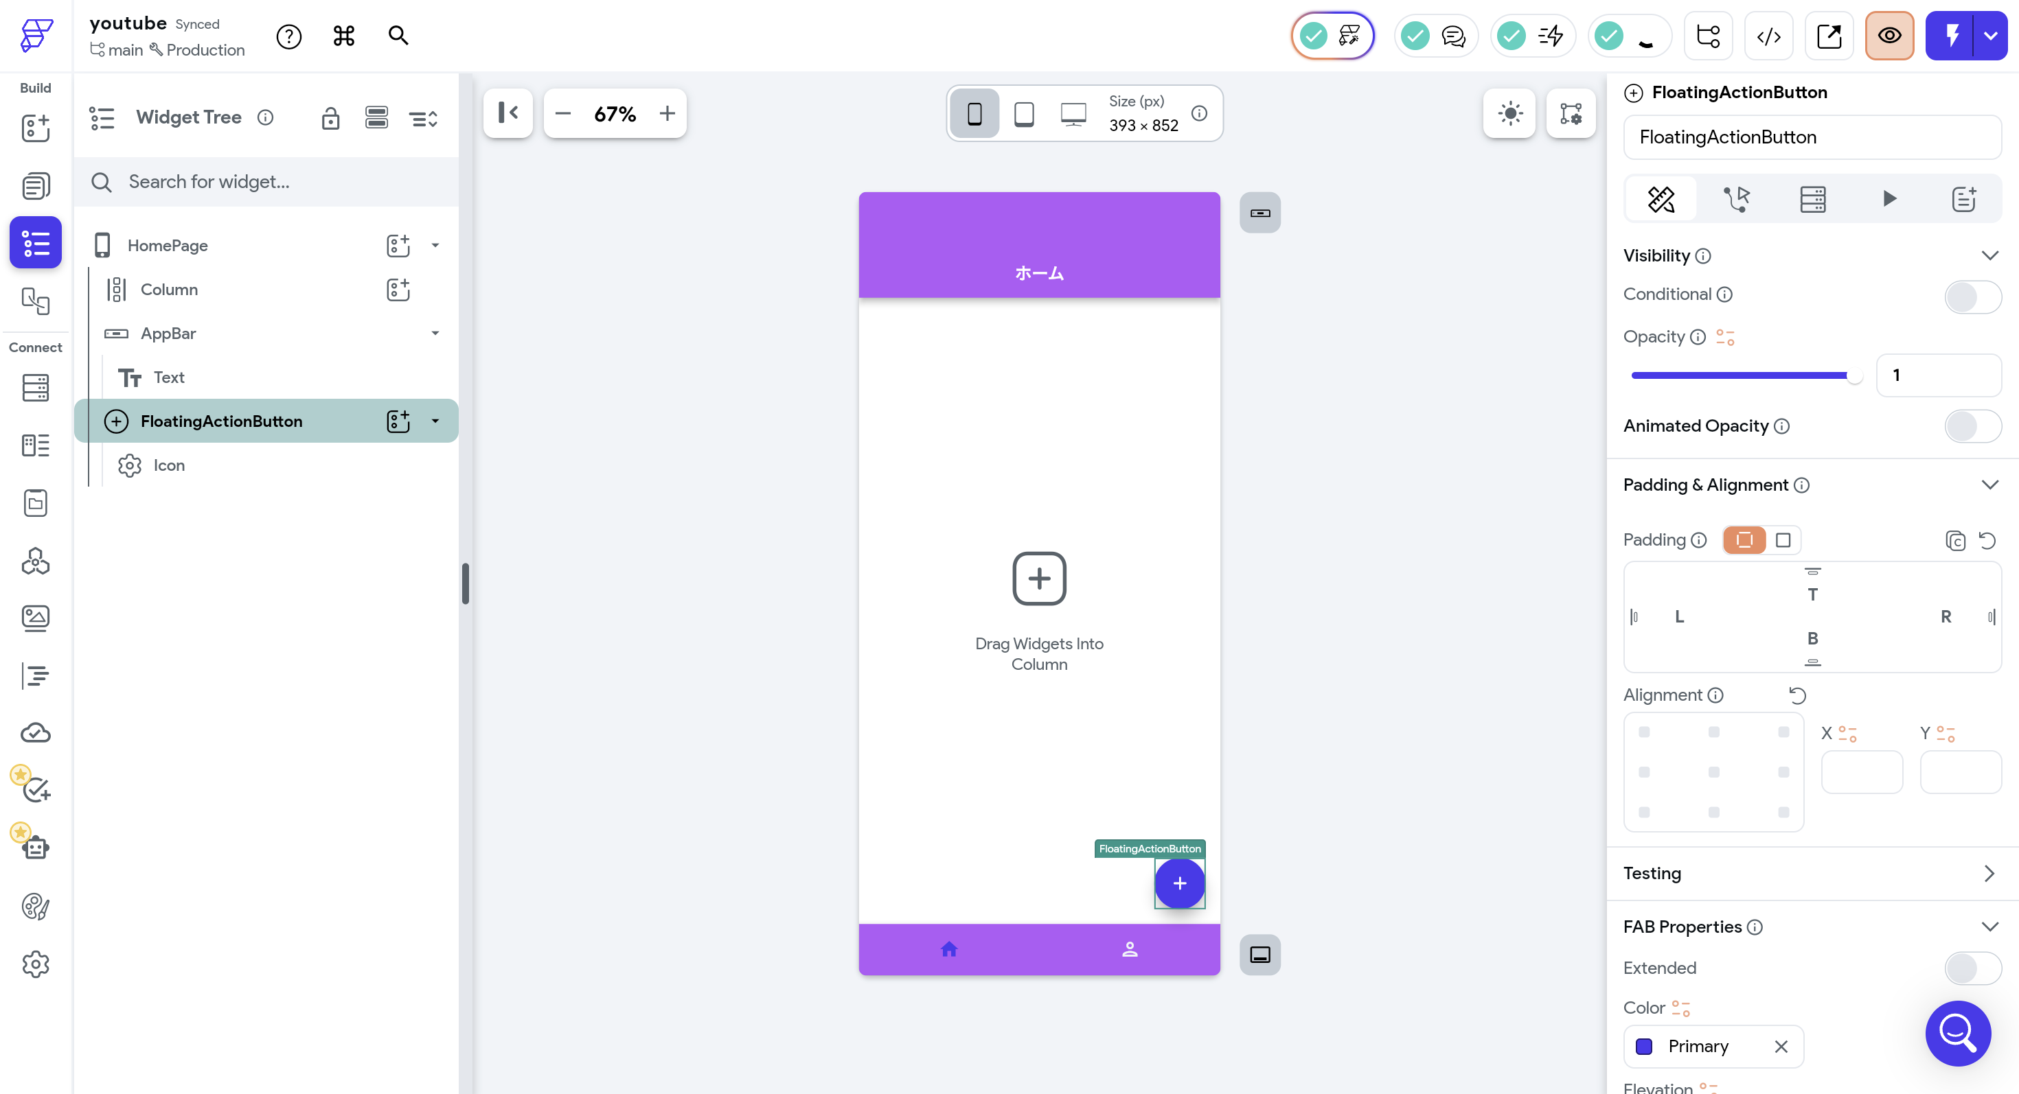This screenshot has width=2019, height=1094.
Task: Expand the Testing section
Action: [x=1989, y=873]
